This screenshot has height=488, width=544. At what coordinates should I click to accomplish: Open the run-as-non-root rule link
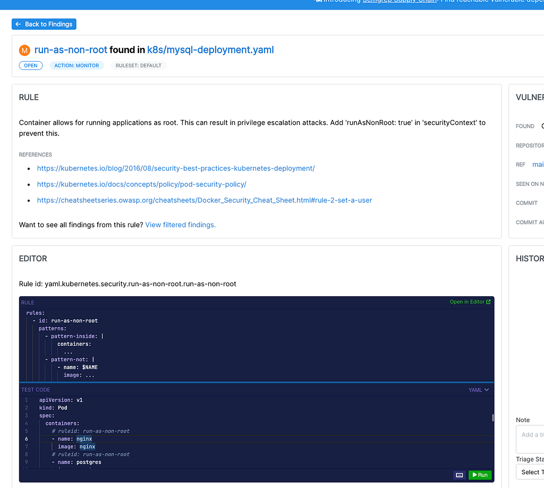[x=71, y=50]
